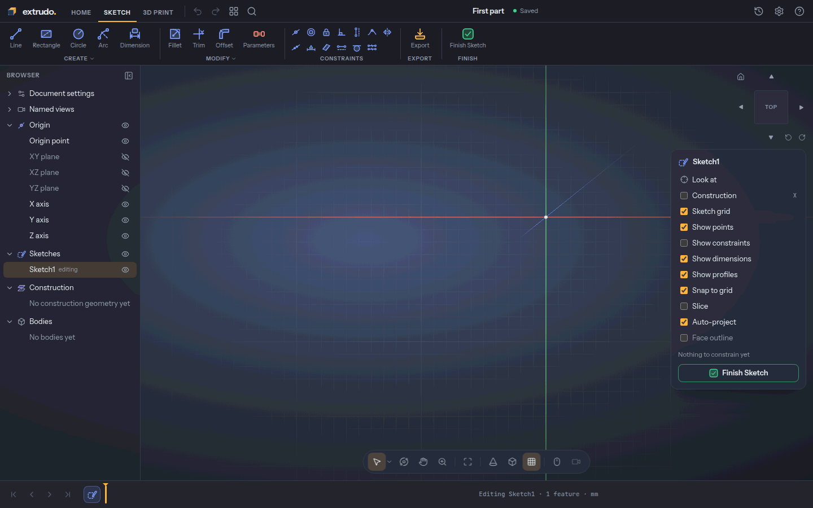Expand Named views

pyautogui.click(x=10, y=110)
